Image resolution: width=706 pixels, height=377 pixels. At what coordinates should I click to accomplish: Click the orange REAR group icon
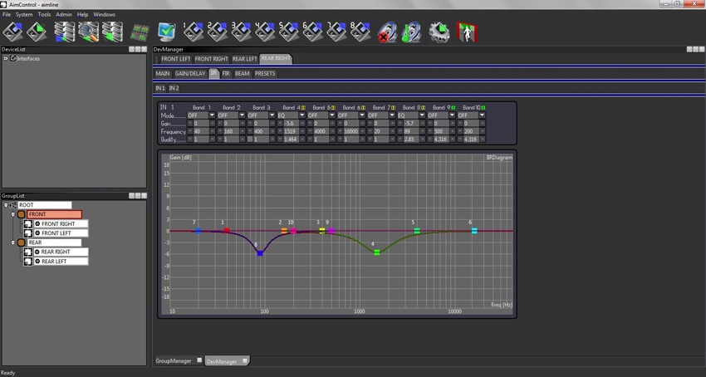click(21, 242)
